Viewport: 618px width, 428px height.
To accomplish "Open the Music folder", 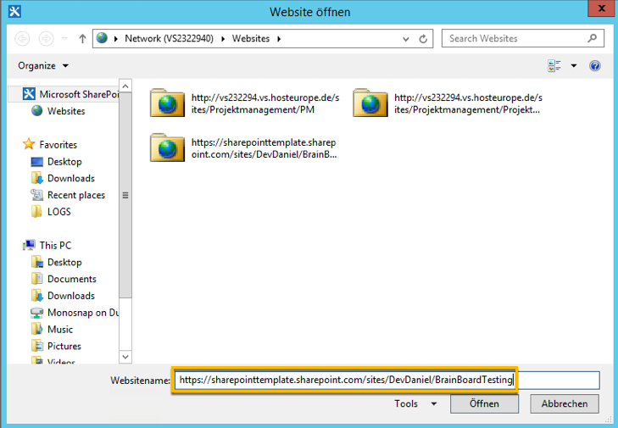I will [60, 329].
